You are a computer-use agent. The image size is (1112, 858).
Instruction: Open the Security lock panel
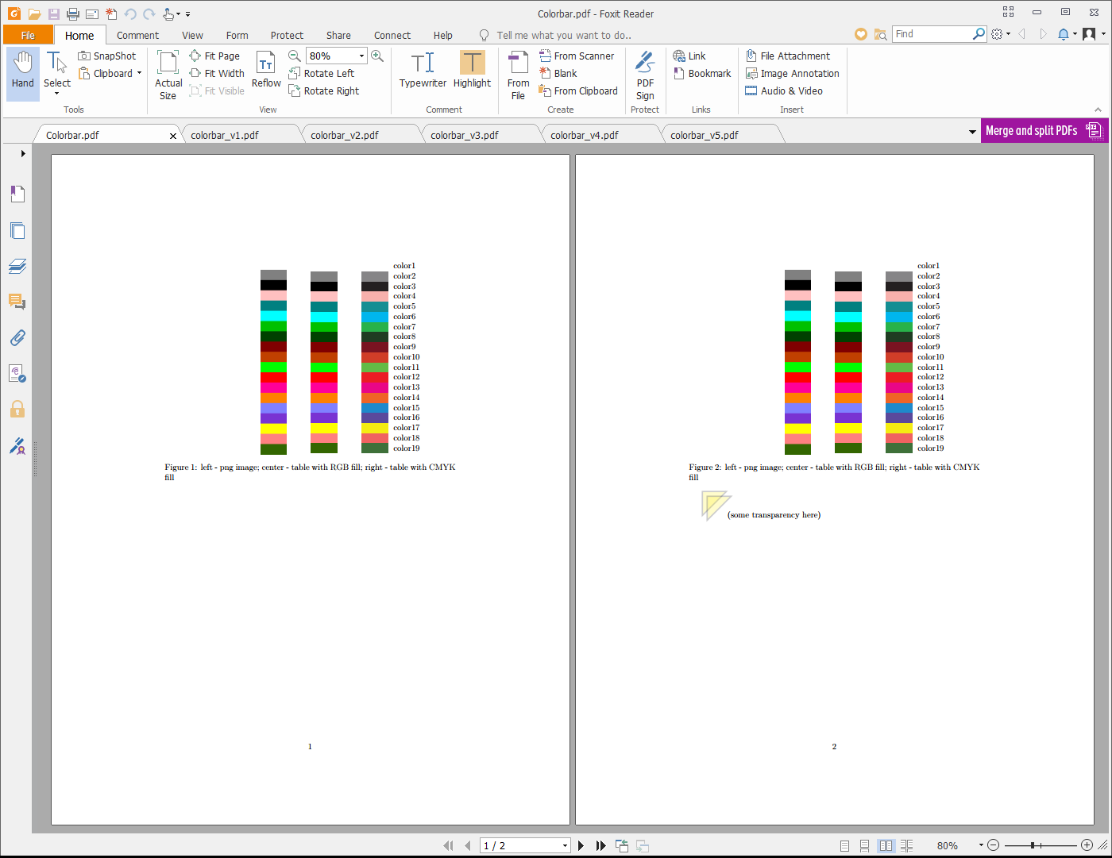coord(17,409)
